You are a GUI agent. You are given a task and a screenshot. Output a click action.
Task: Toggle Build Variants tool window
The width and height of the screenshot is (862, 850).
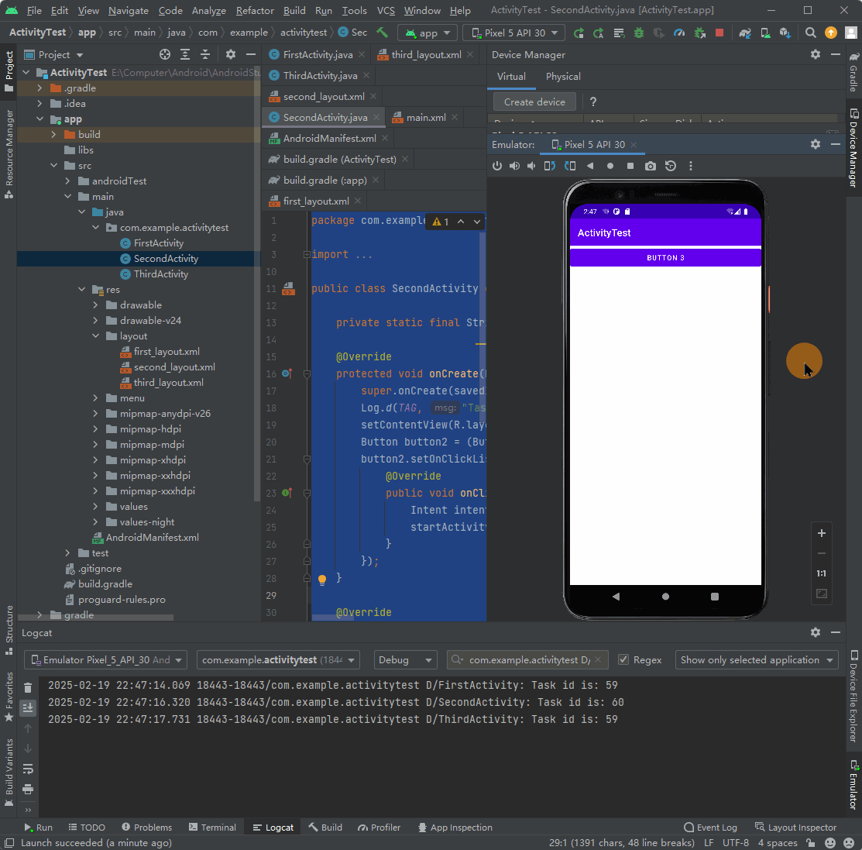click(x=9, y=773)
